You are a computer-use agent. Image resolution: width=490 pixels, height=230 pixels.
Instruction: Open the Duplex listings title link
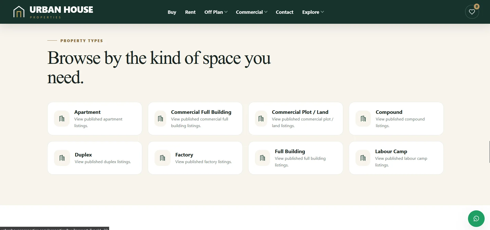83,155
